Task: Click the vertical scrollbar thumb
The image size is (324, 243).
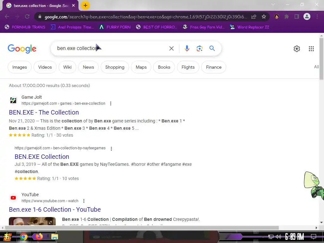Action: tap(321, 59)
